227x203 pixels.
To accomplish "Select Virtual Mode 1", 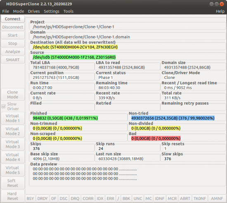I will pos(13,118).
